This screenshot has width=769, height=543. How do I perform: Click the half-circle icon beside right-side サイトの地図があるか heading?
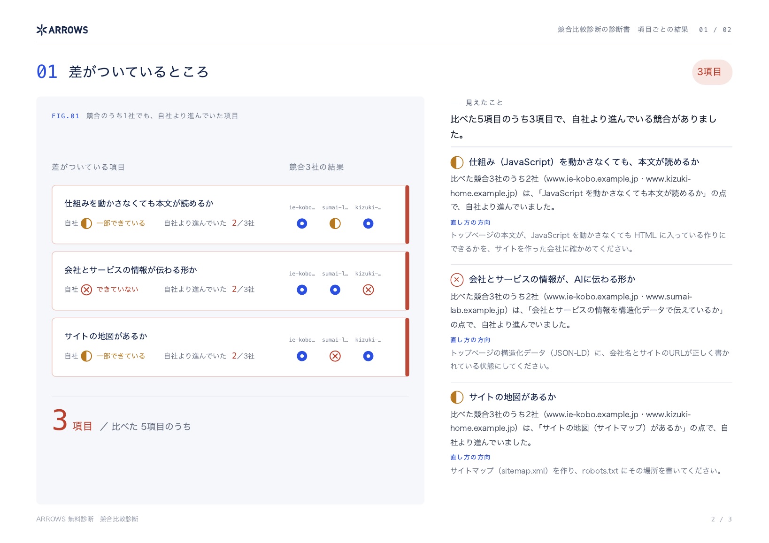(x=457, y=398)
